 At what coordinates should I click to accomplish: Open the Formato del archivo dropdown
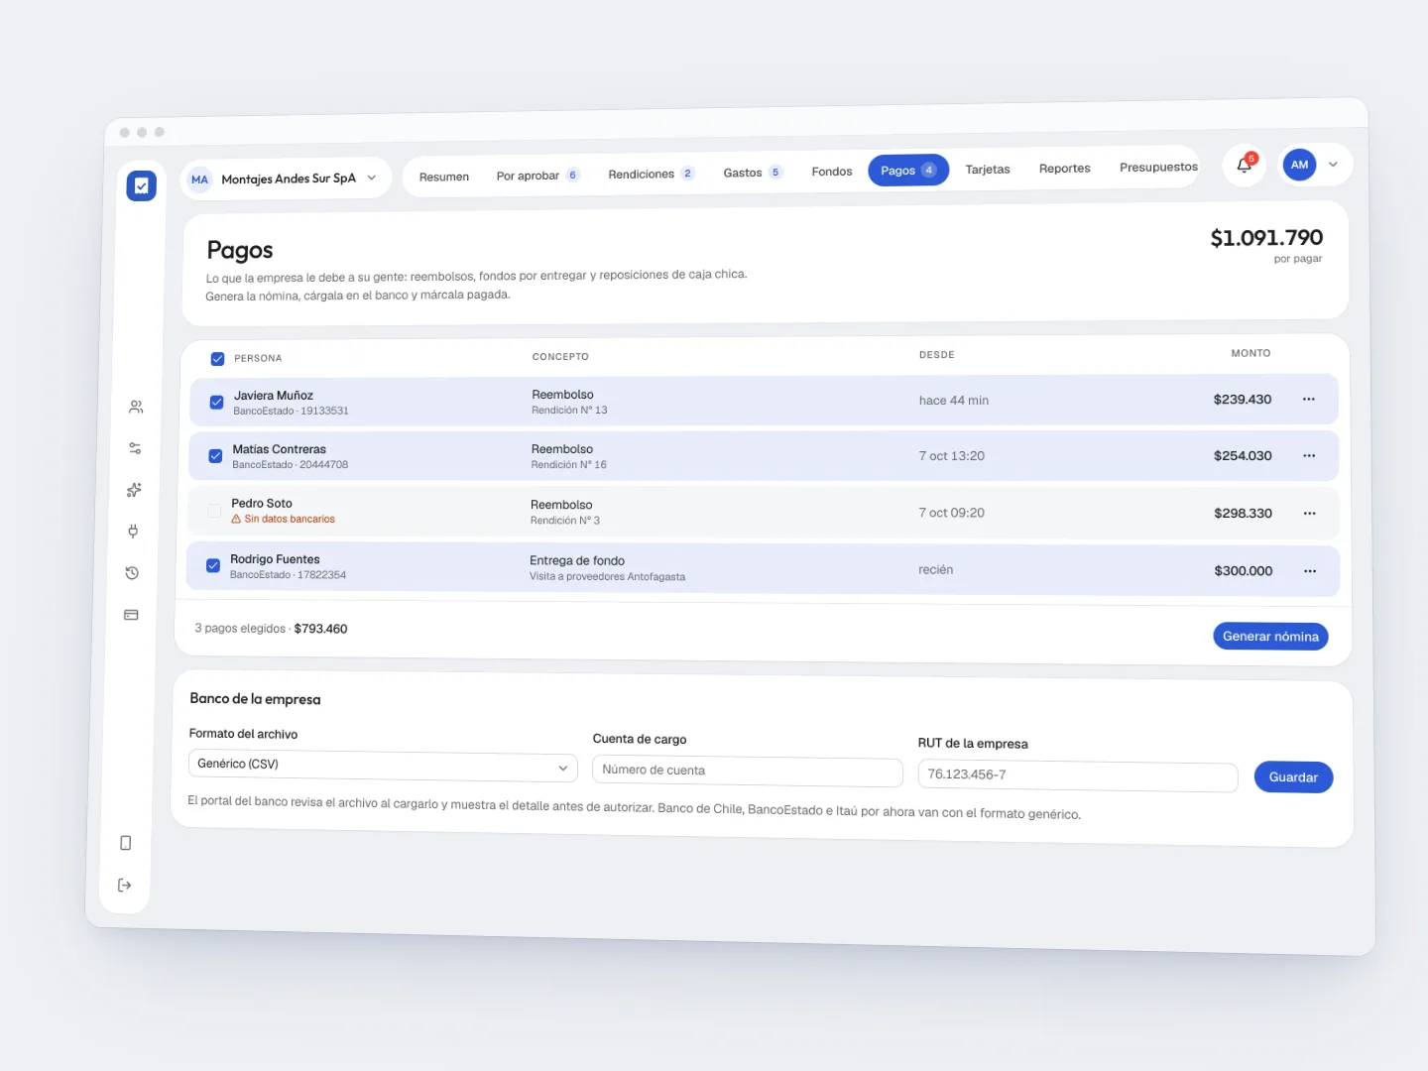pyautogui.click(x=383, y=765)
